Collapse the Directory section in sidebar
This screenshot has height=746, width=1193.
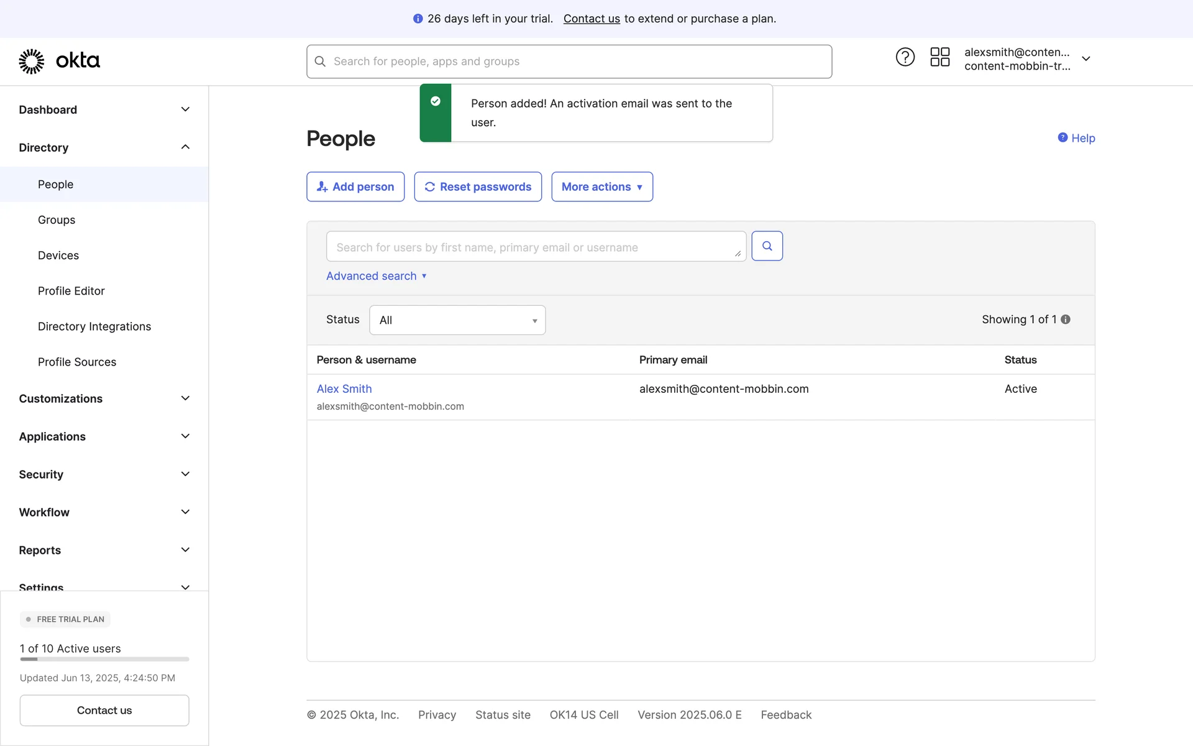tap(185, 147)
